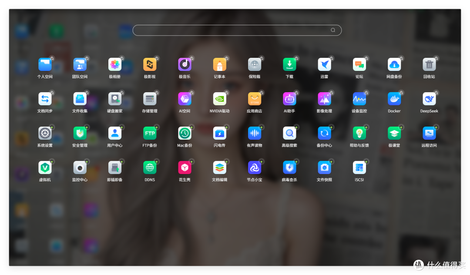Launch 极相册 photo app
The width and height of the screenshot is (470, 275).
point(115,64)
